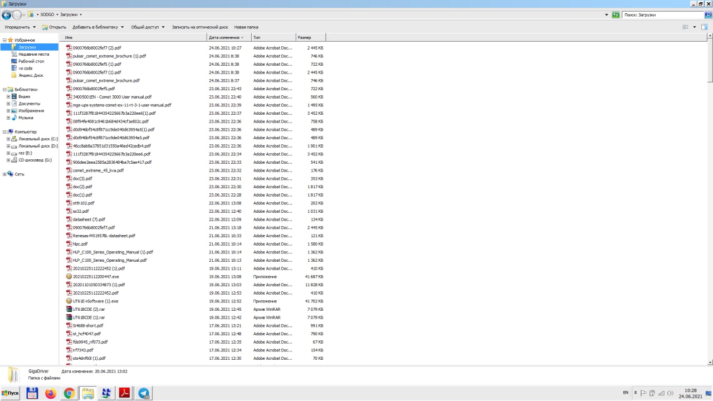Open address bar history dropdown
Image resolution: width=713 pixels, height=401 pixels.
(606, 14)
